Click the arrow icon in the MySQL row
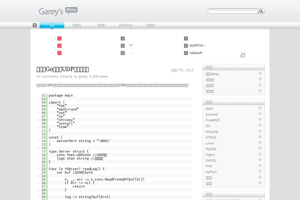 (260, 148)
